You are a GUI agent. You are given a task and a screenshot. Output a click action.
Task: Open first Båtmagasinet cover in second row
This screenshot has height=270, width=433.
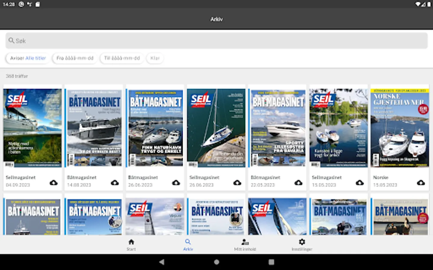(32, 216)
